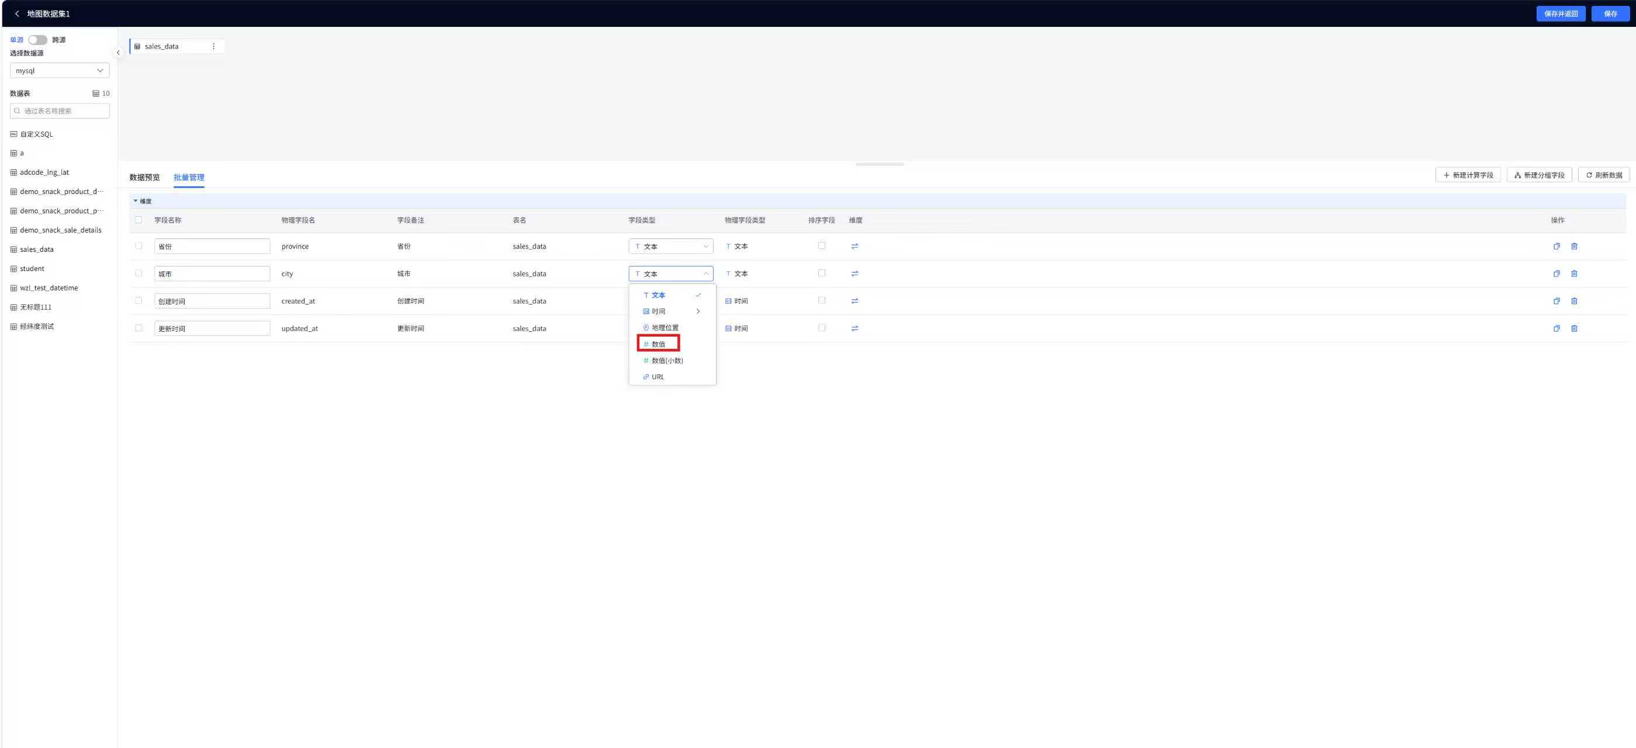Collapse the left data source sidebar
The width and height of the screenshot is (1636, 748).
tap(118, 53)
